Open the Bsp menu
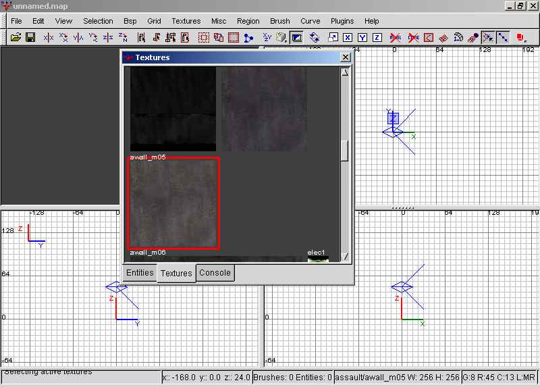540x387 pixels. pos(130,21)
